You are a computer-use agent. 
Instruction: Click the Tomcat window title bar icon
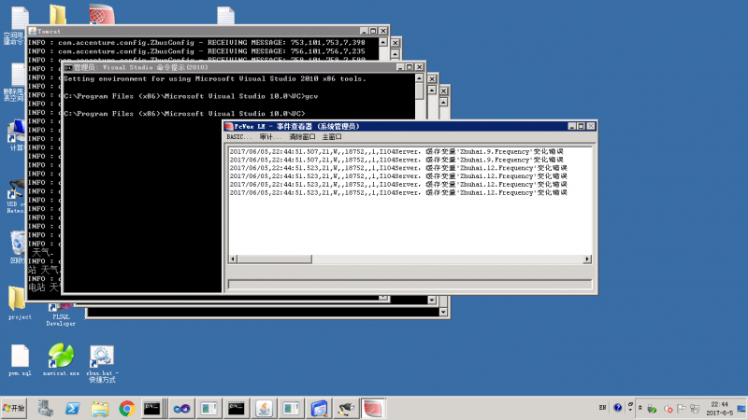pos(33,31)
